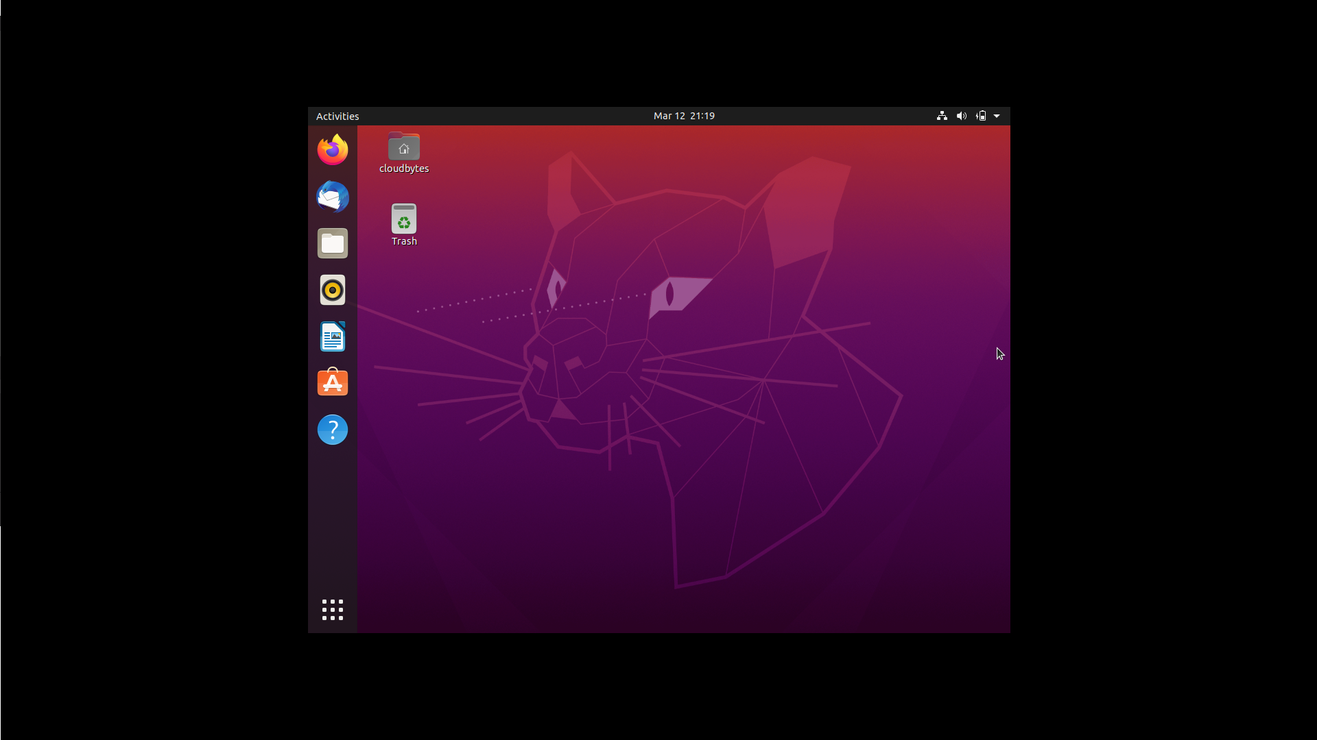Open Rhythmbox music player

pos(333,290)
